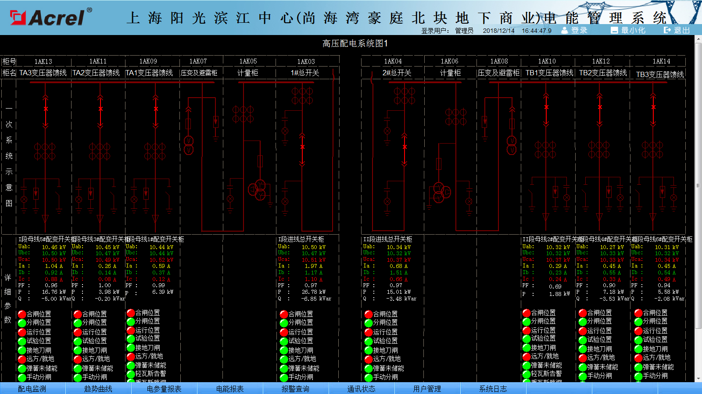
Task: Select the red circuit breaker symbol in cabinet 1AK13
Action: click(46, 109)
